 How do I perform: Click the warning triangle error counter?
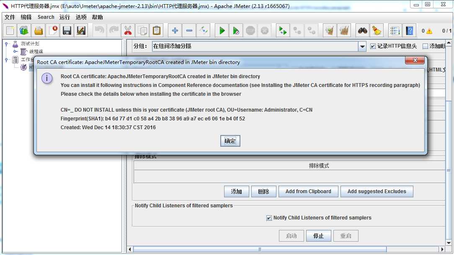click(x=429, y=31)
